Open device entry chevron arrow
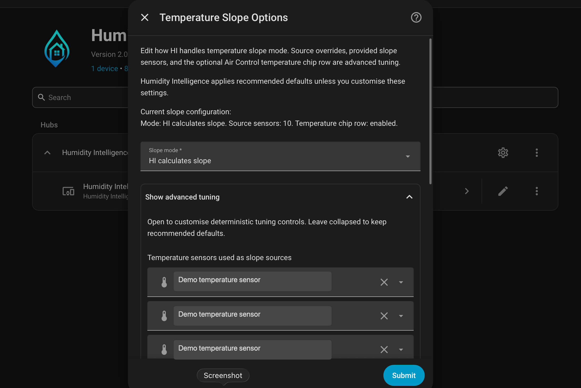 point(467,191)
